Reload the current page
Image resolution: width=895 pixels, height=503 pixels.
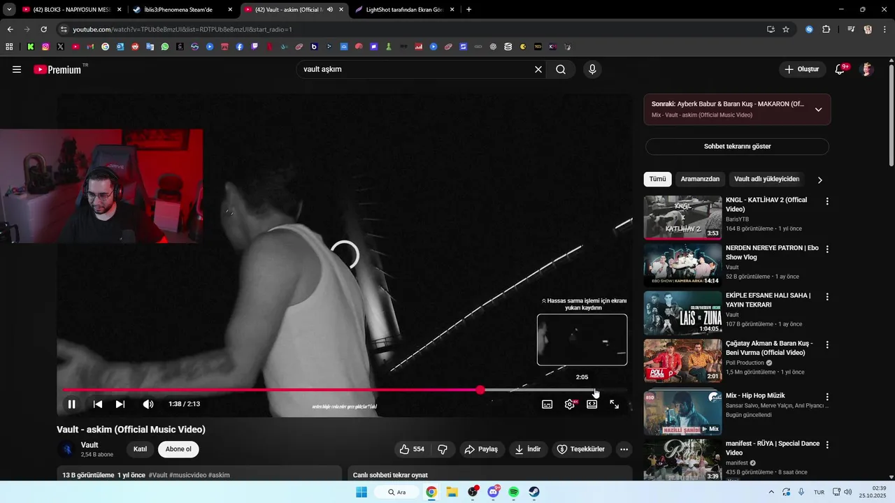click(43, 29)
